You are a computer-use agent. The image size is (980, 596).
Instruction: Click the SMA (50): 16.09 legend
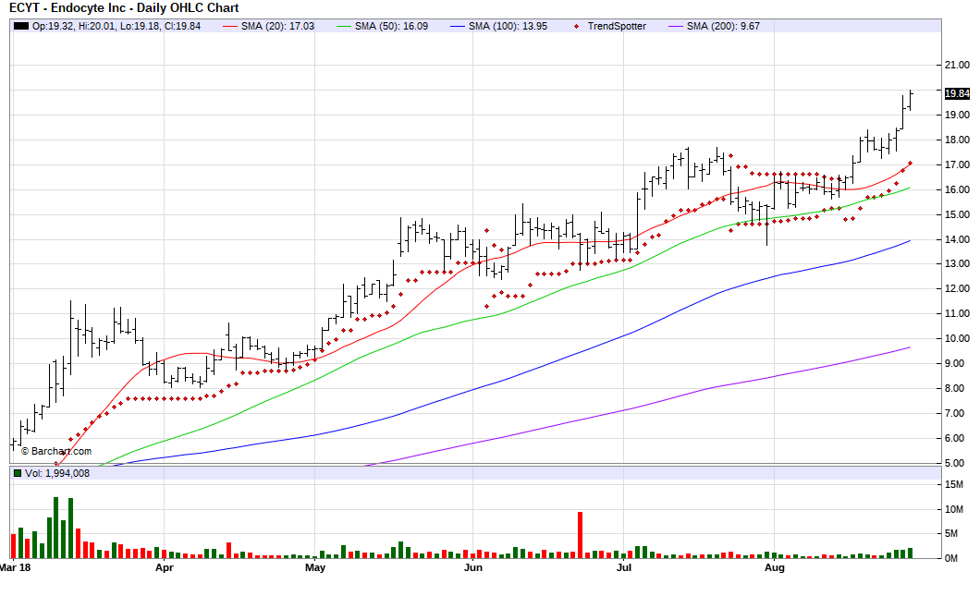383,26
